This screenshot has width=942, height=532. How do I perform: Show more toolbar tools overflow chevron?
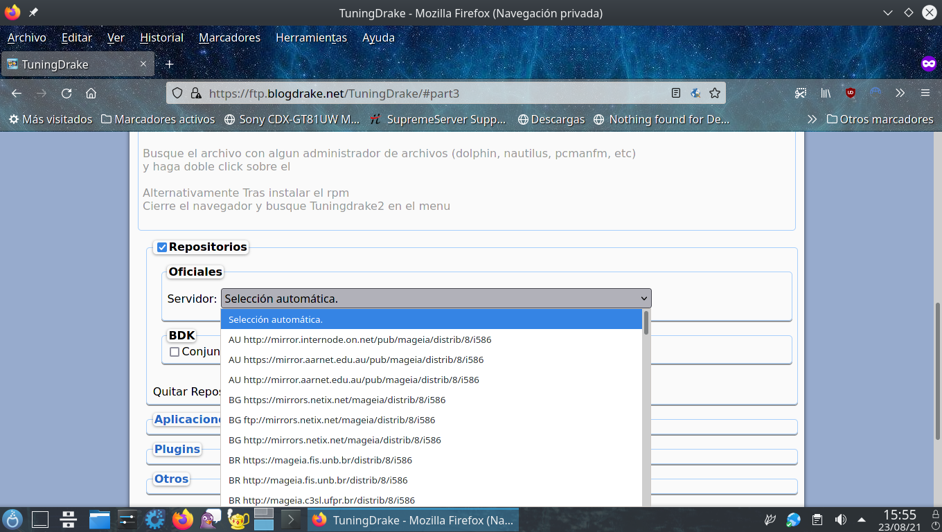[900, 93]
